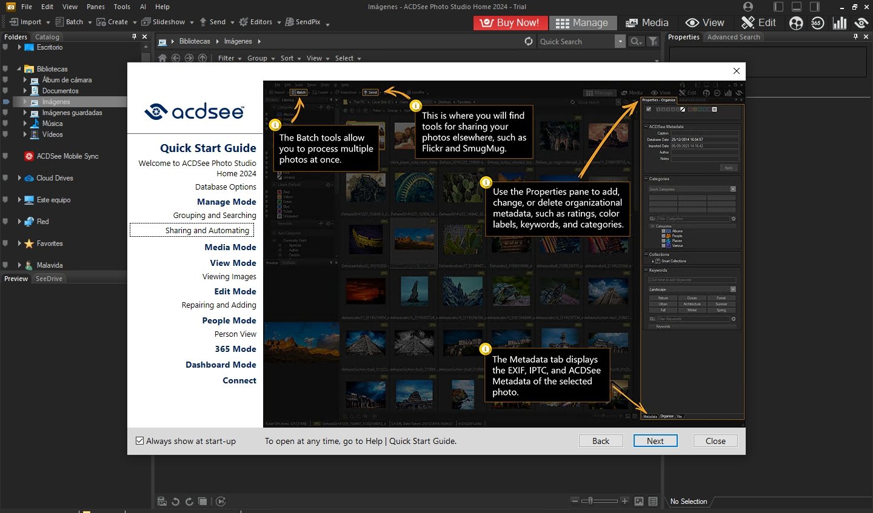Click the Close button in Quick Start Guide
This screenshot has width=873, height=513.
[715, 441]
